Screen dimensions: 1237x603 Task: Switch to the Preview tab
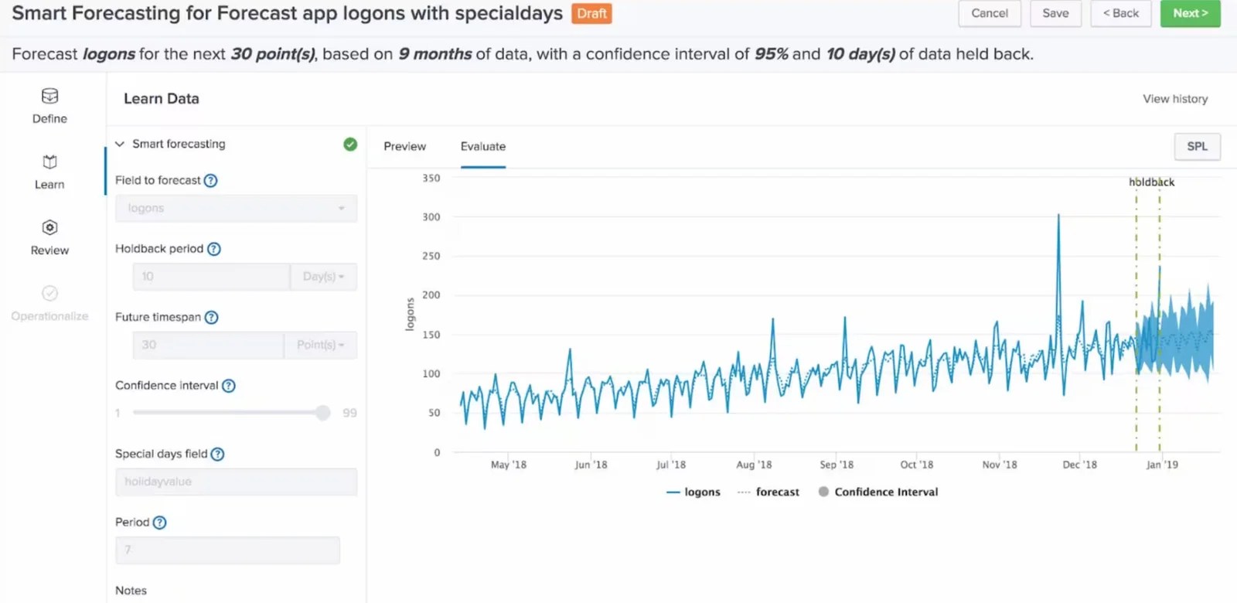coord(404,146)
